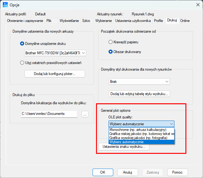
Task: Click the Dodaj lub konfiguruj ploter button
Action: pyautogui.click(x=55, y=74)
